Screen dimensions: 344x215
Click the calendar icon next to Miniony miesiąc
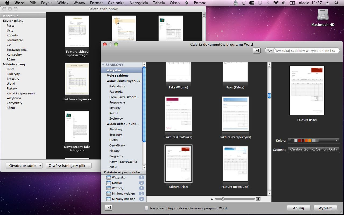tap(109, 199)
